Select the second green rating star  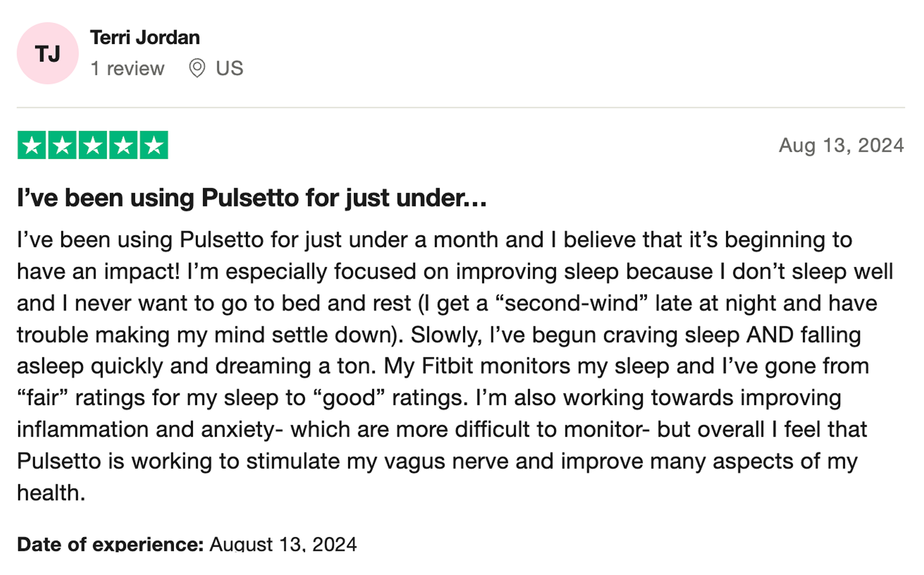(62, 145)
